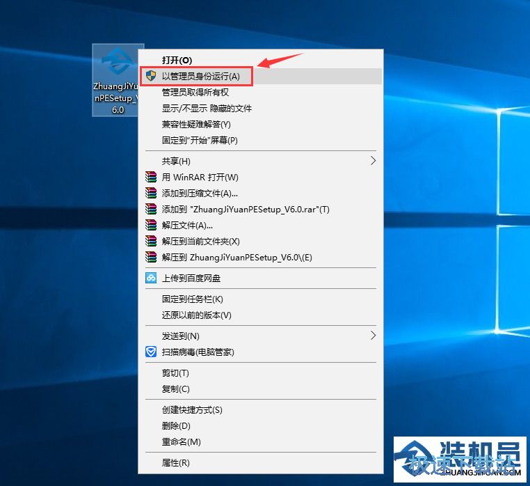
Task: Select 扫描病毒(电脑管家) entry
Action: coord(260,352)
